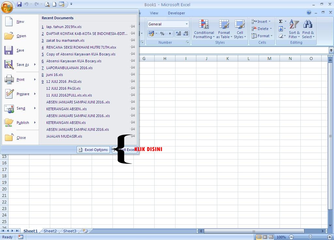Click the Fill down-arrow icon
The height and width of the screenshot is (240, 334).
(281, 29)
